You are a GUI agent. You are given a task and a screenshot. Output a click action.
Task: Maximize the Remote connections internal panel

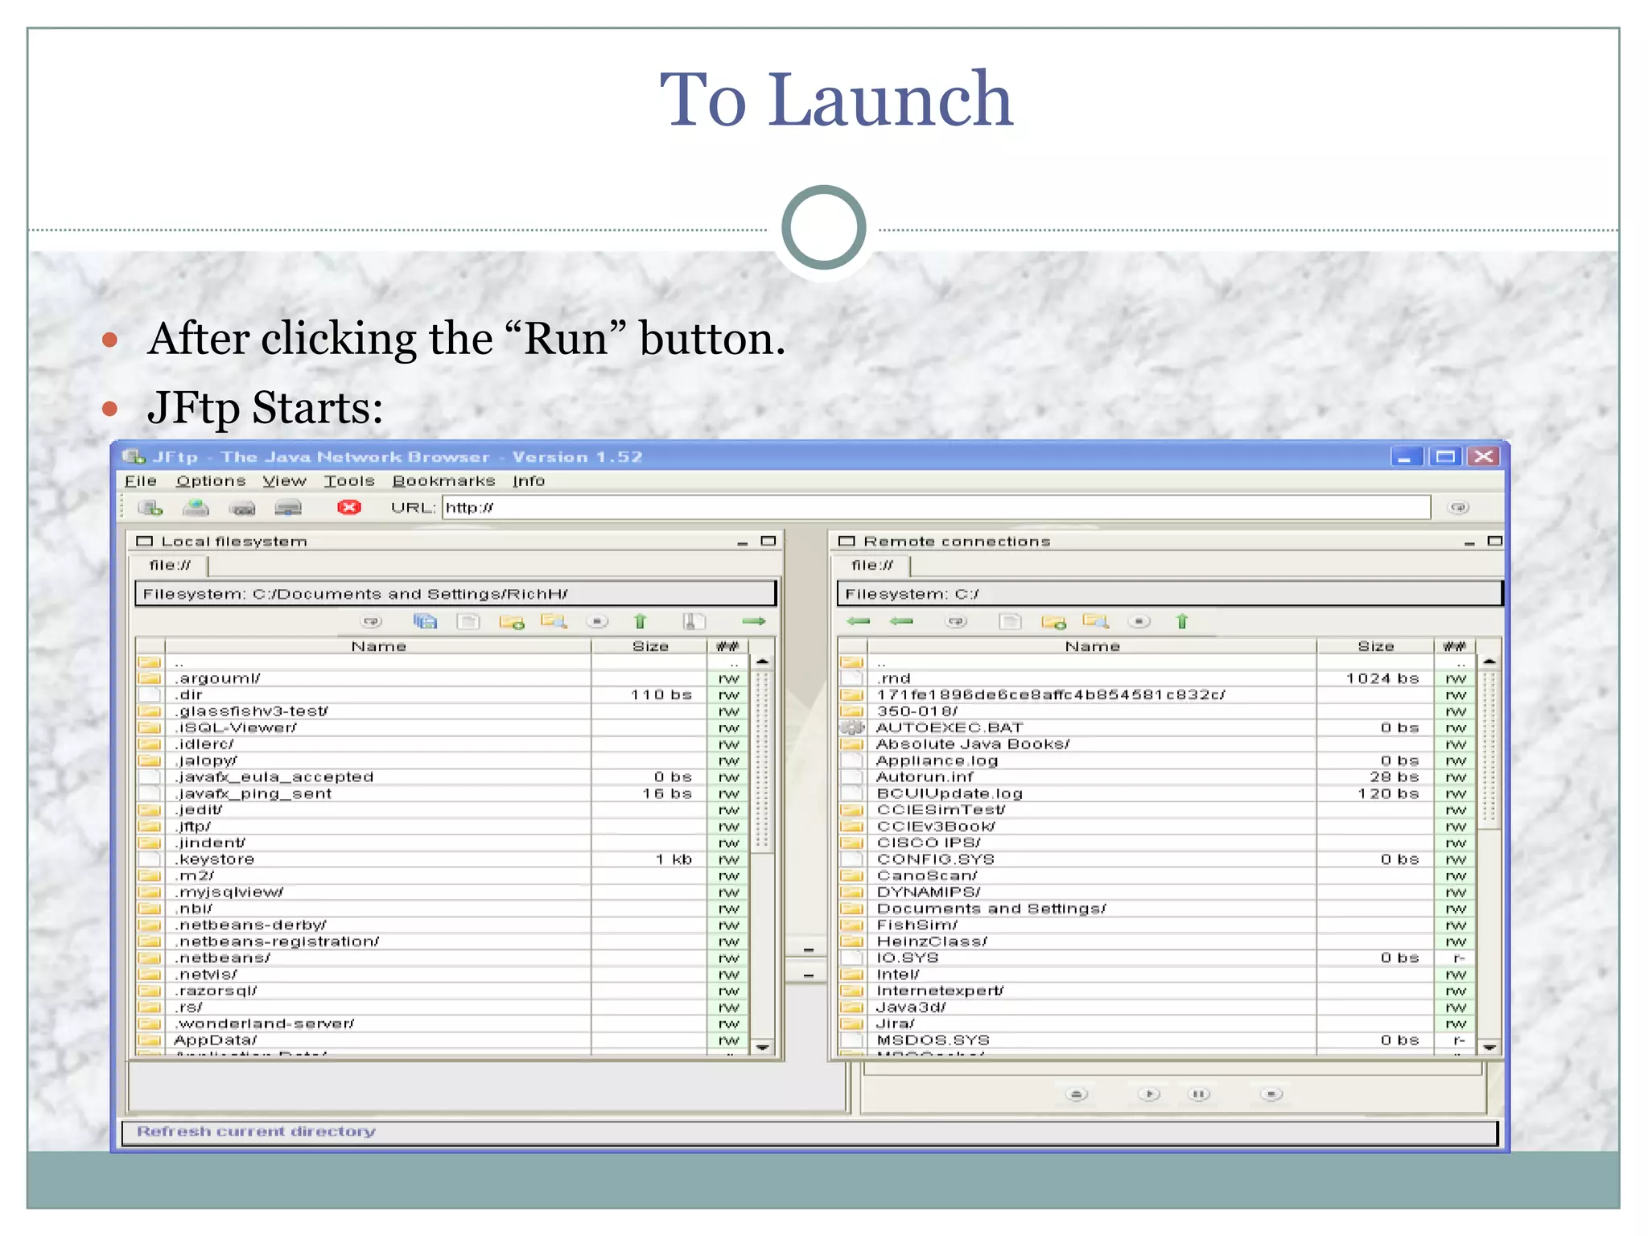click(1494, 541)
